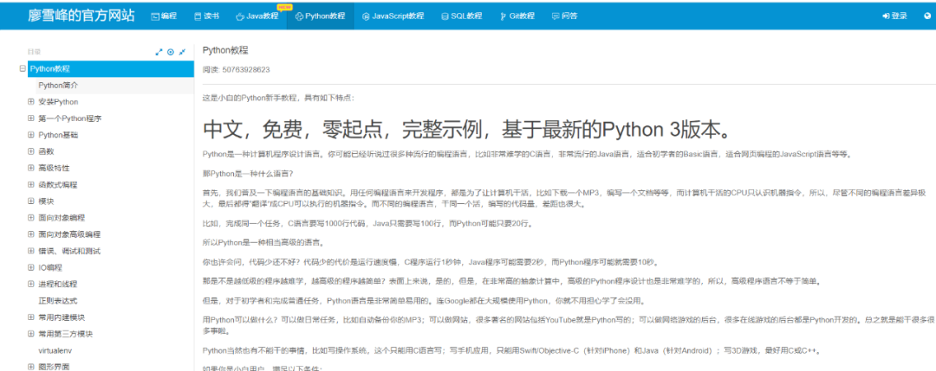
Task: Open the 编程 programming menu
Action: click(x=164, y=16)
